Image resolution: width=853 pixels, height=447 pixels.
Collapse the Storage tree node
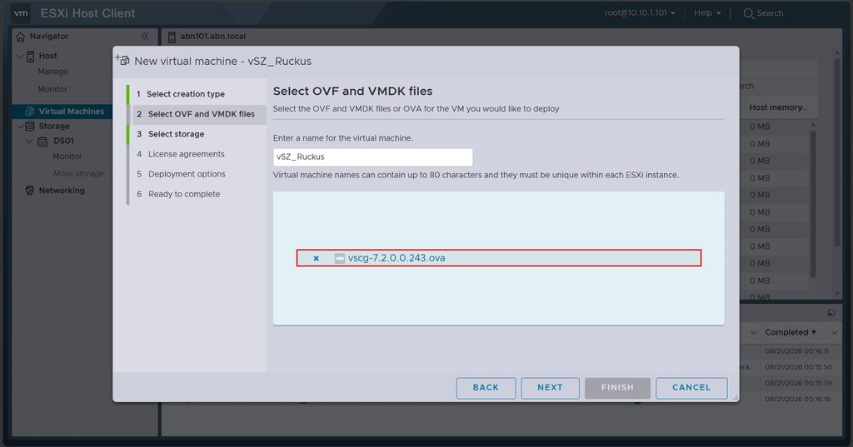click(20, 127)
